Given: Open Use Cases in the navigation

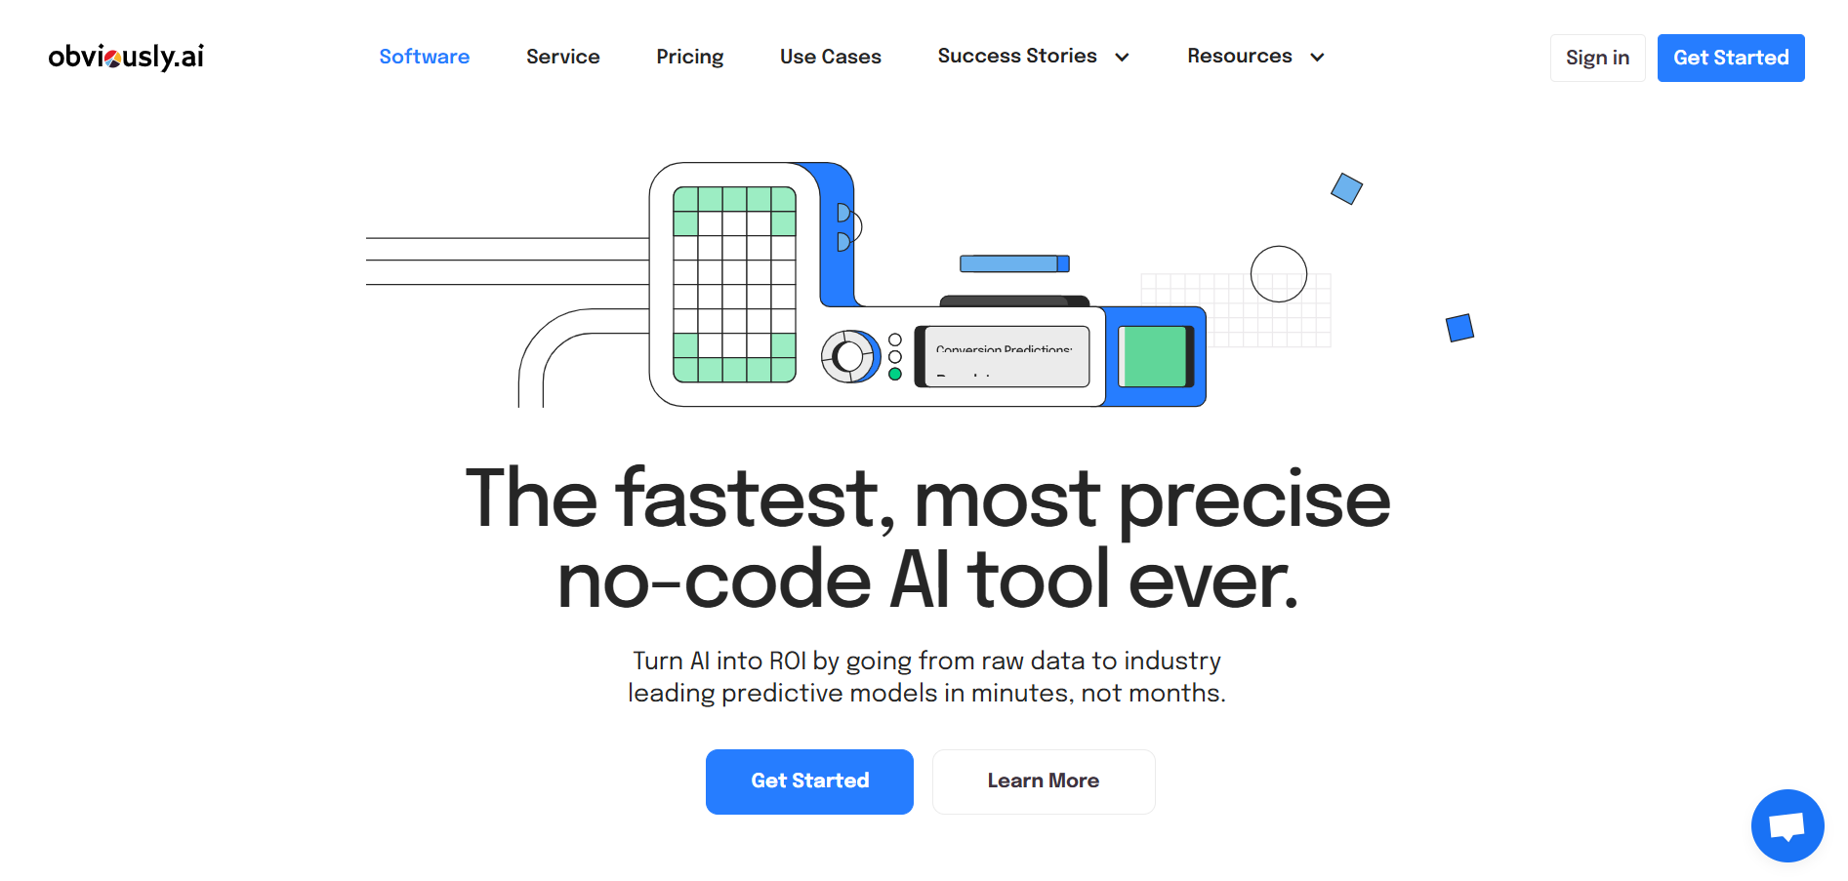Looking at the screenshot, I should tap(830, 57).
